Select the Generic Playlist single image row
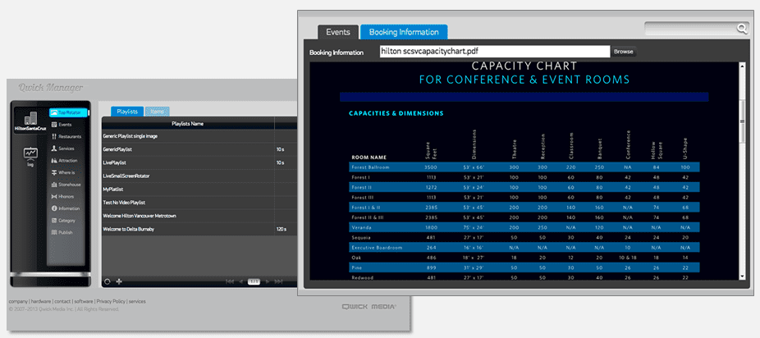This screenshot has height=338, width=760. tap(199, 136)
